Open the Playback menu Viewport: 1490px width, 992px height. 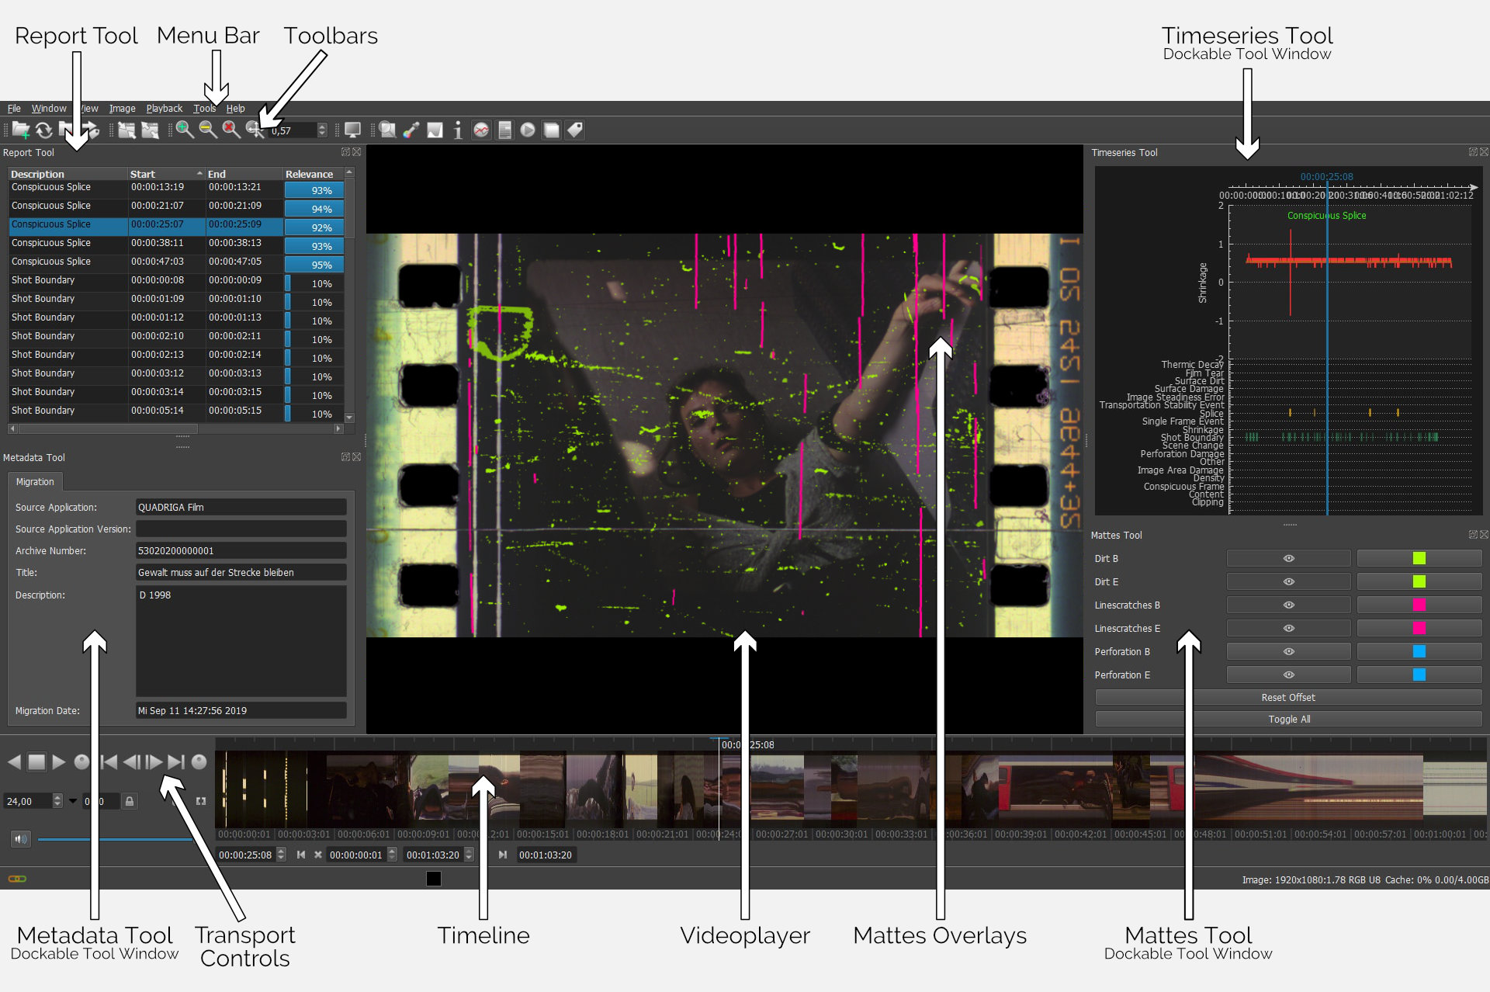click(164, 109)
